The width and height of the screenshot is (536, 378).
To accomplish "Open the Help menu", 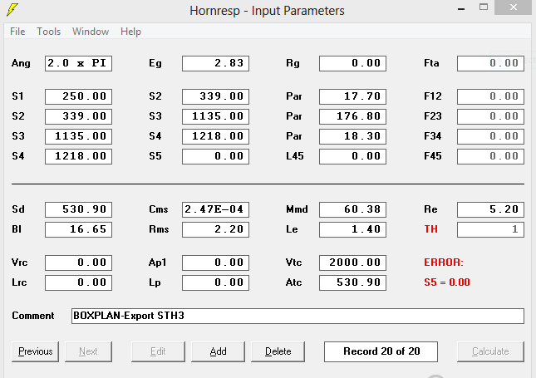I will click(130, 32).
